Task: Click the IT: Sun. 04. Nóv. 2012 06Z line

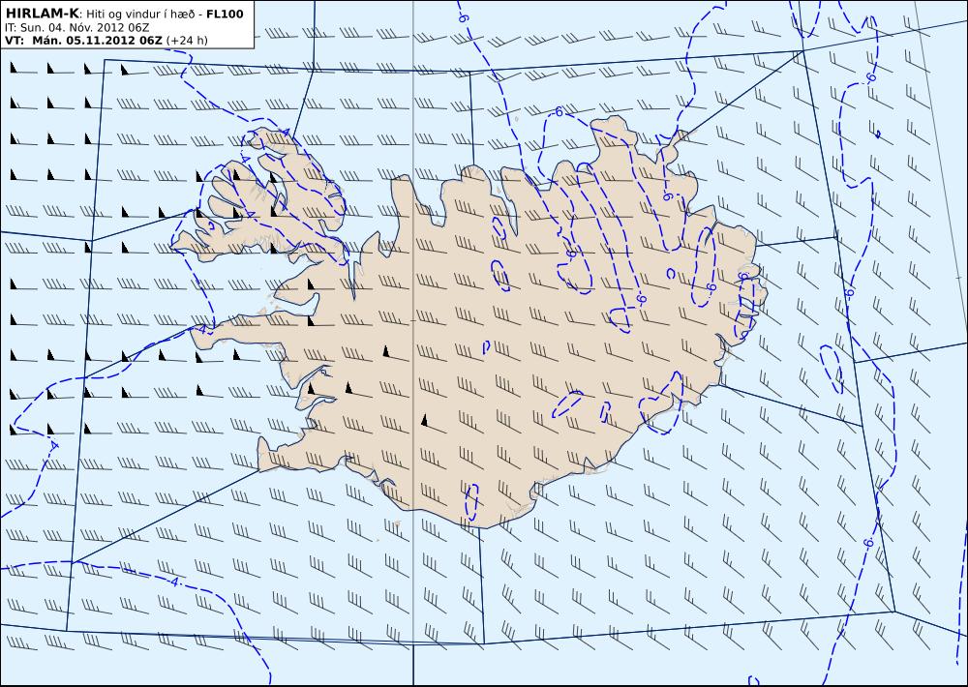Action: point(76,28)
